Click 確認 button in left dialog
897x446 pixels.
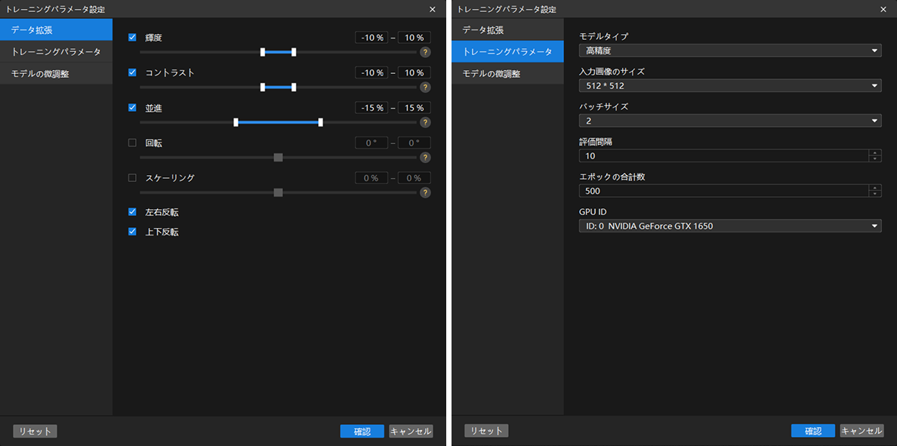pos(362,431)
